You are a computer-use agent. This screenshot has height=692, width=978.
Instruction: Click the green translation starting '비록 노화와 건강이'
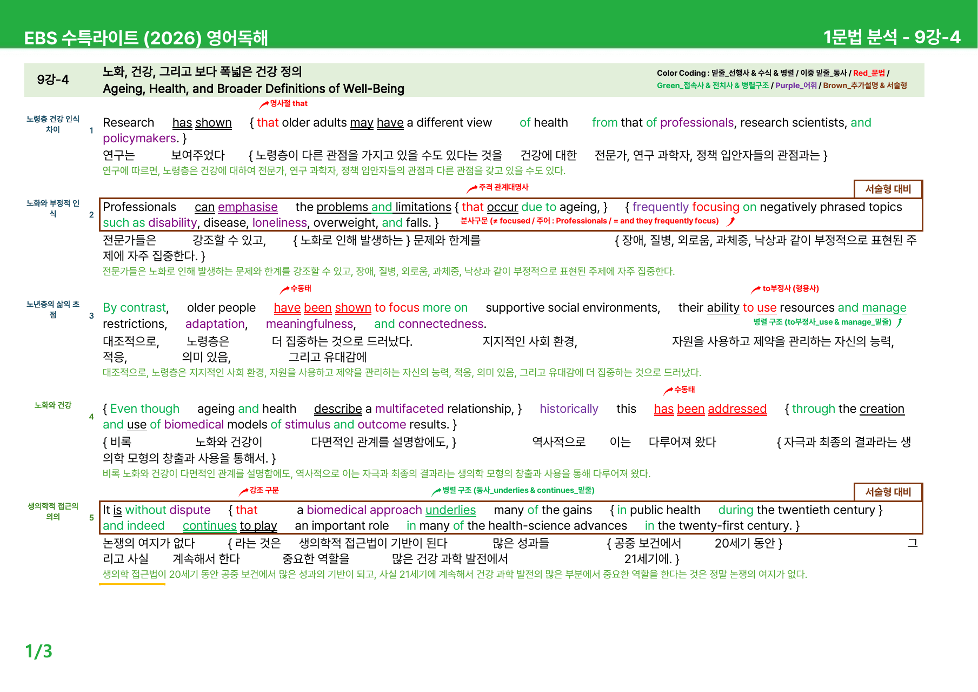(376, 474)
